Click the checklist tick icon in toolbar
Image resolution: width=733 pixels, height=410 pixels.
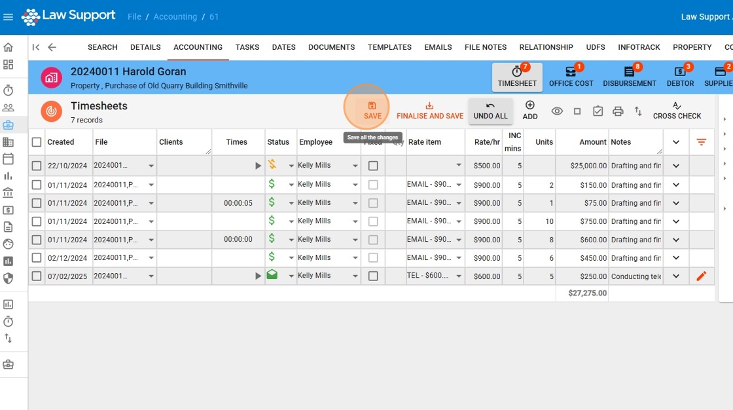(598, 111)
